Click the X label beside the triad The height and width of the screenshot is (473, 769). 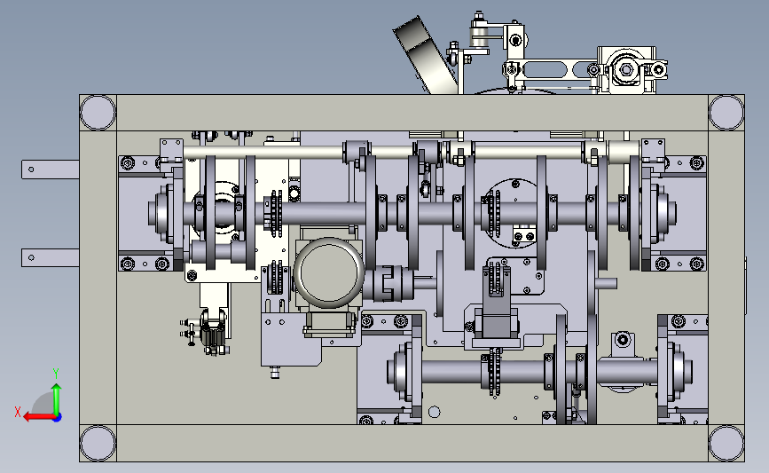pos(18,412)
